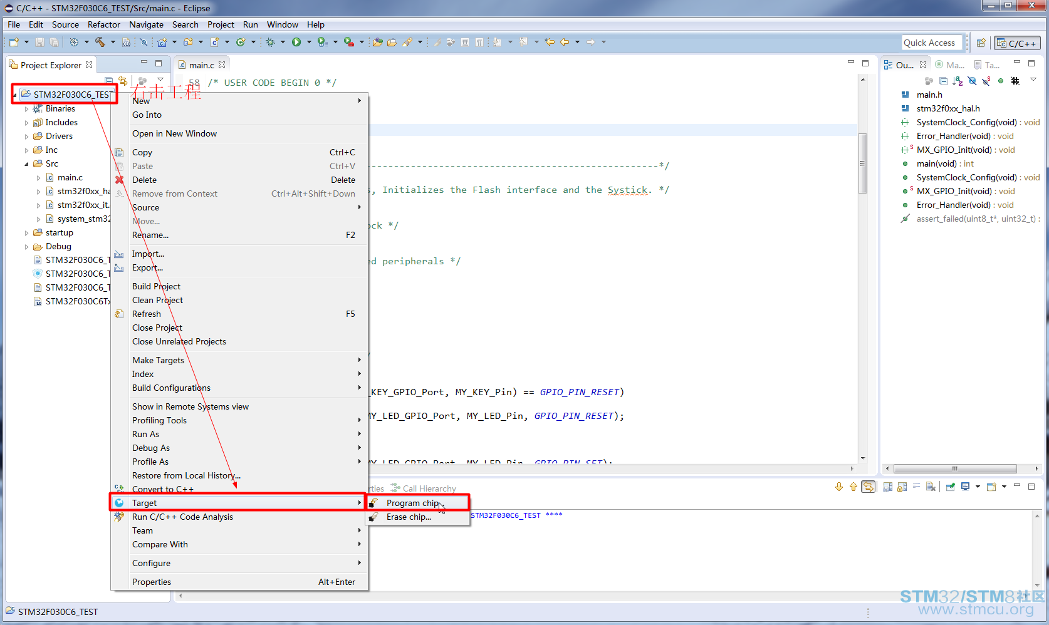Click the New wizard toolbar icon
This screenshot has height=625, width=1049.
14,42
